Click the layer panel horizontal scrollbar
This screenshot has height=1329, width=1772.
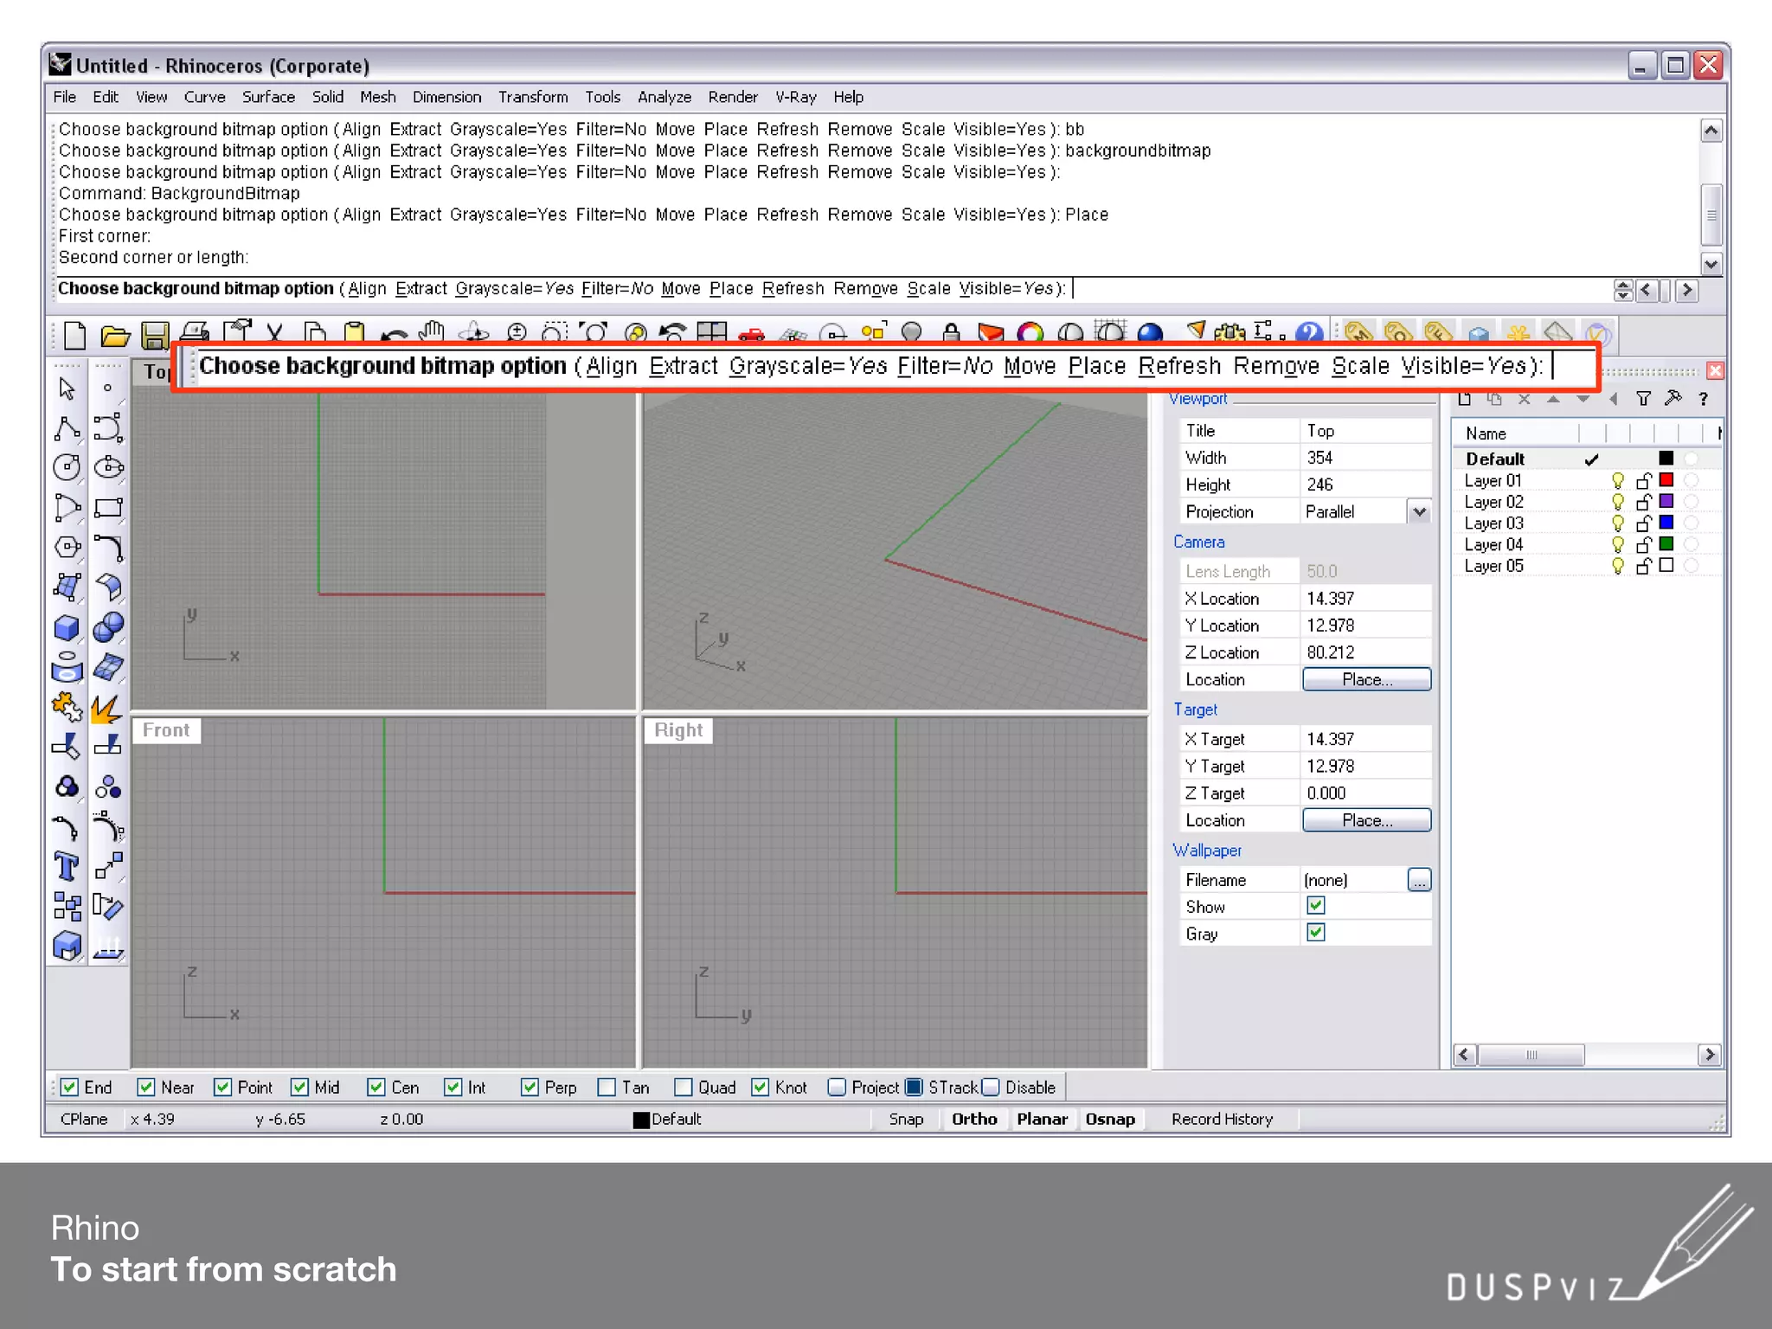(x=1586, y=1055)
